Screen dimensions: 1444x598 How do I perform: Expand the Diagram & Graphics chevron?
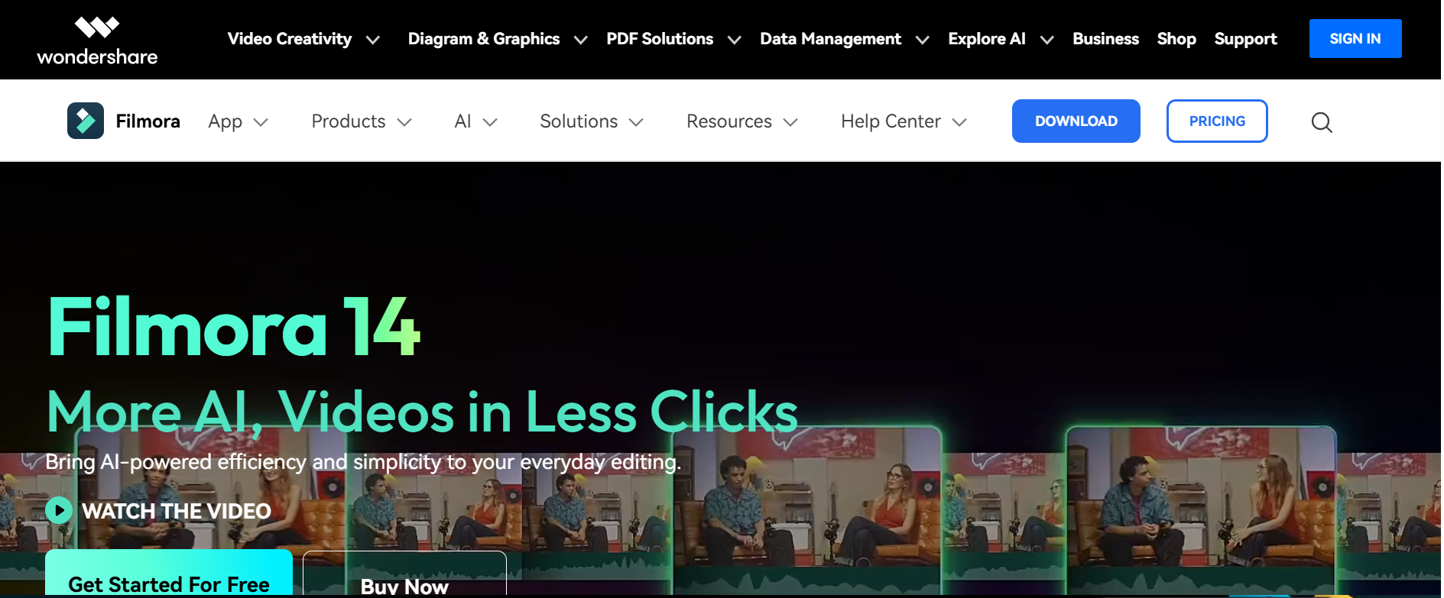(x=581, y=40)
